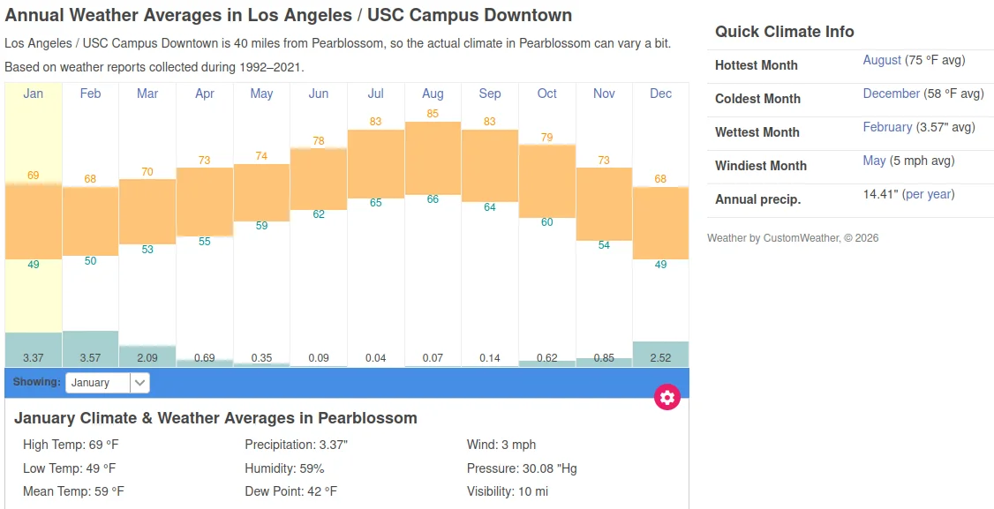Select the Jan column header
This screenshot has width=994, height=509.
tap(33, 94)
